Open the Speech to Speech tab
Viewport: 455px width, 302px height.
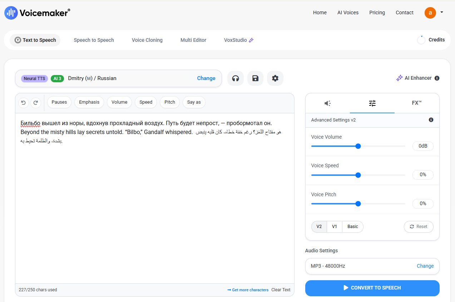coord(94,40)
